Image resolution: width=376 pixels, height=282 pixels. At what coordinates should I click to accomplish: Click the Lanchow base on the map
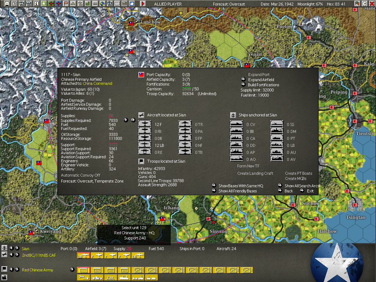131,23
